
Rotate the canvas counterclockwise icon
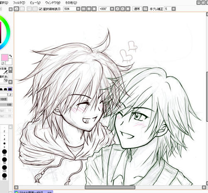[117, 9]
